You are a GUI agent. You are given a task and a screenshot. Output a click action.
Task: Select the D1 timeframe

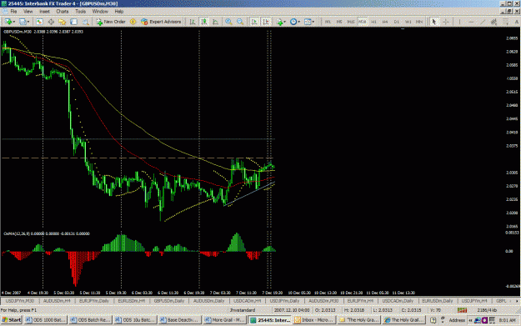[397, 22]
